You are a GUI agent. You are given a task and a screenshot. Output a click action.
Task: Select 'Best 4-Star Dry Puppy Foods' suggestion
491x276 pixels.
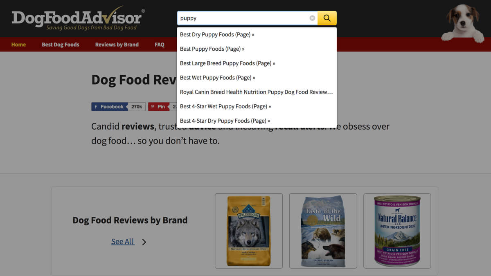[x=257, y=121]
